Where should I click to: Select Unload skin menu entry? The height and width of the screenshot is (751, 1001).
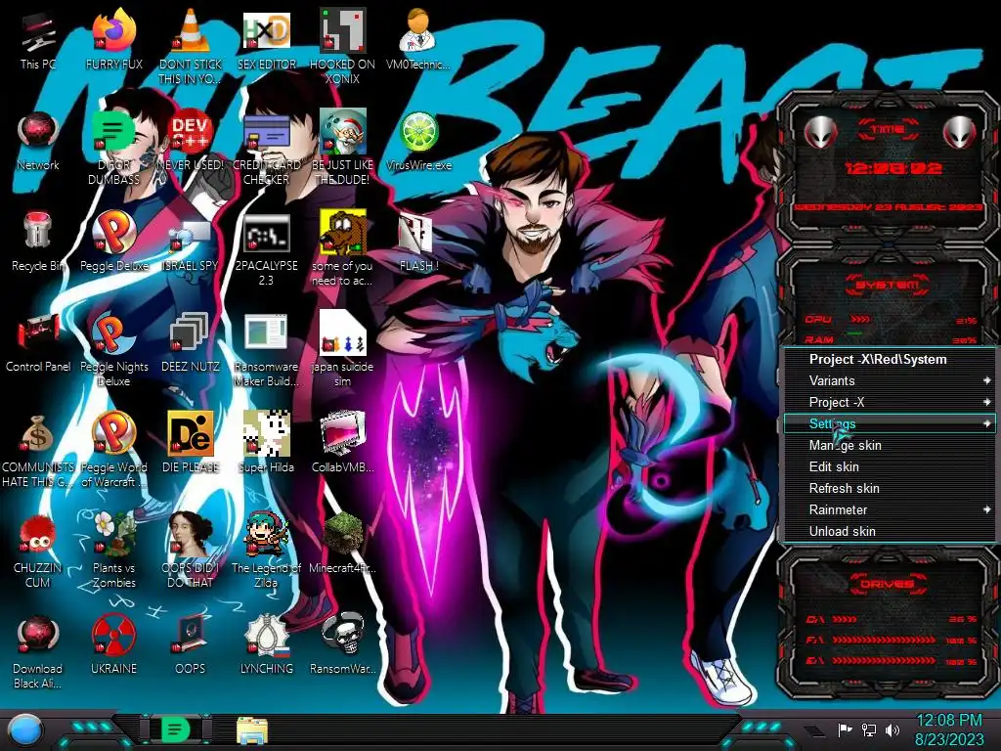click(890, 531)
